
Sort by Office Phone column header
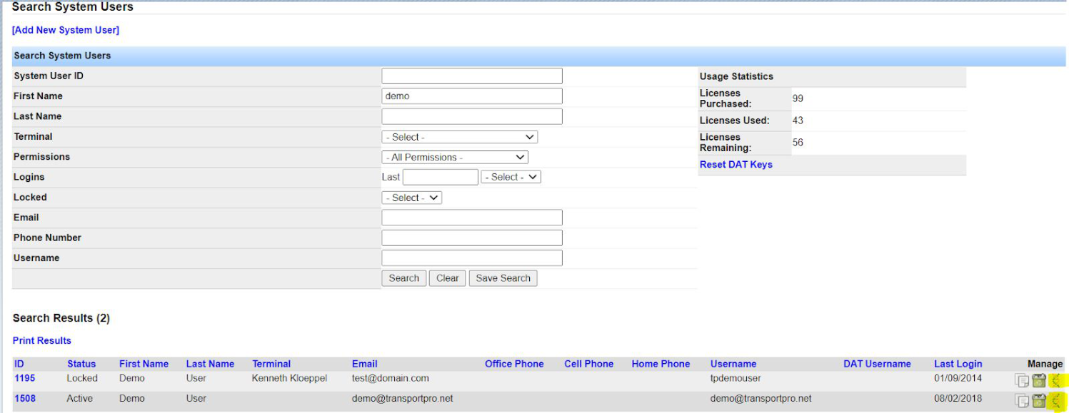tap(514, 364)
